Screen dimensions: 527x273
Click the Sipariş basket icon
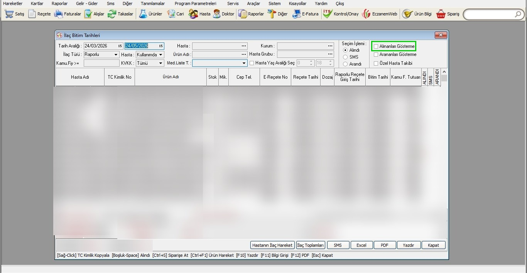(x=441, y=14)
